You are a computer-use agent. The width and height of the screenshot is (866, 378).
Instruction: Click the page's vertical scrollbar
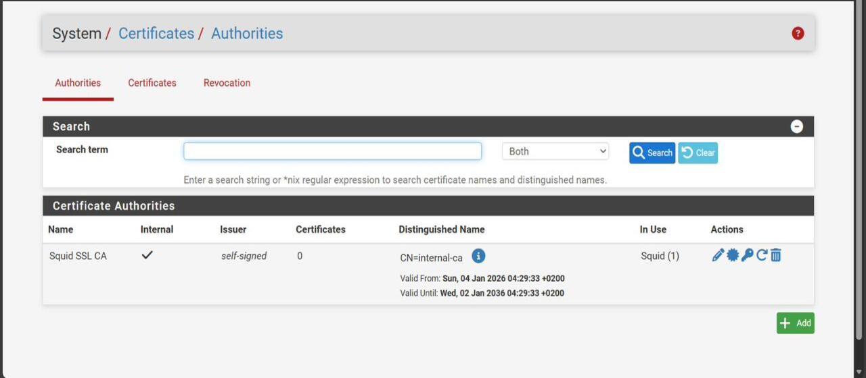[859, 169]
